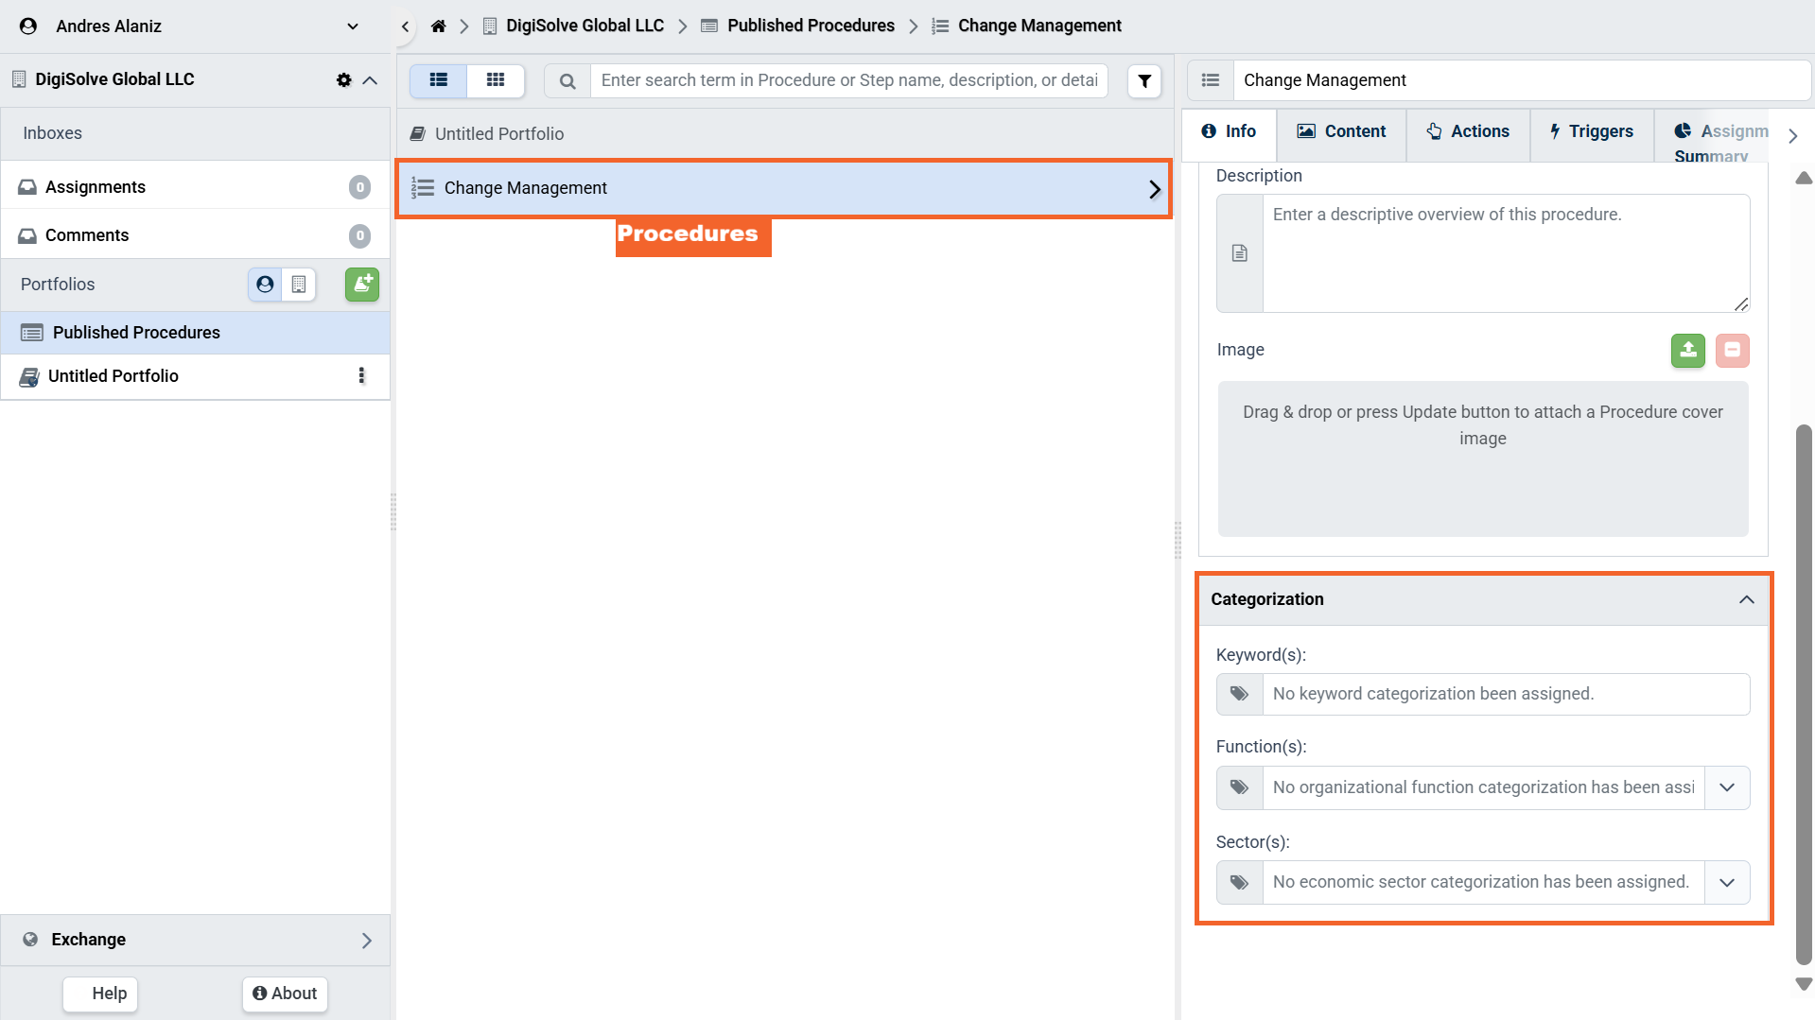Image resolution: width=1815 pixels, height=1020 pixels.
Task: Switch to grid view layout
Action: [x=496, y=80]
